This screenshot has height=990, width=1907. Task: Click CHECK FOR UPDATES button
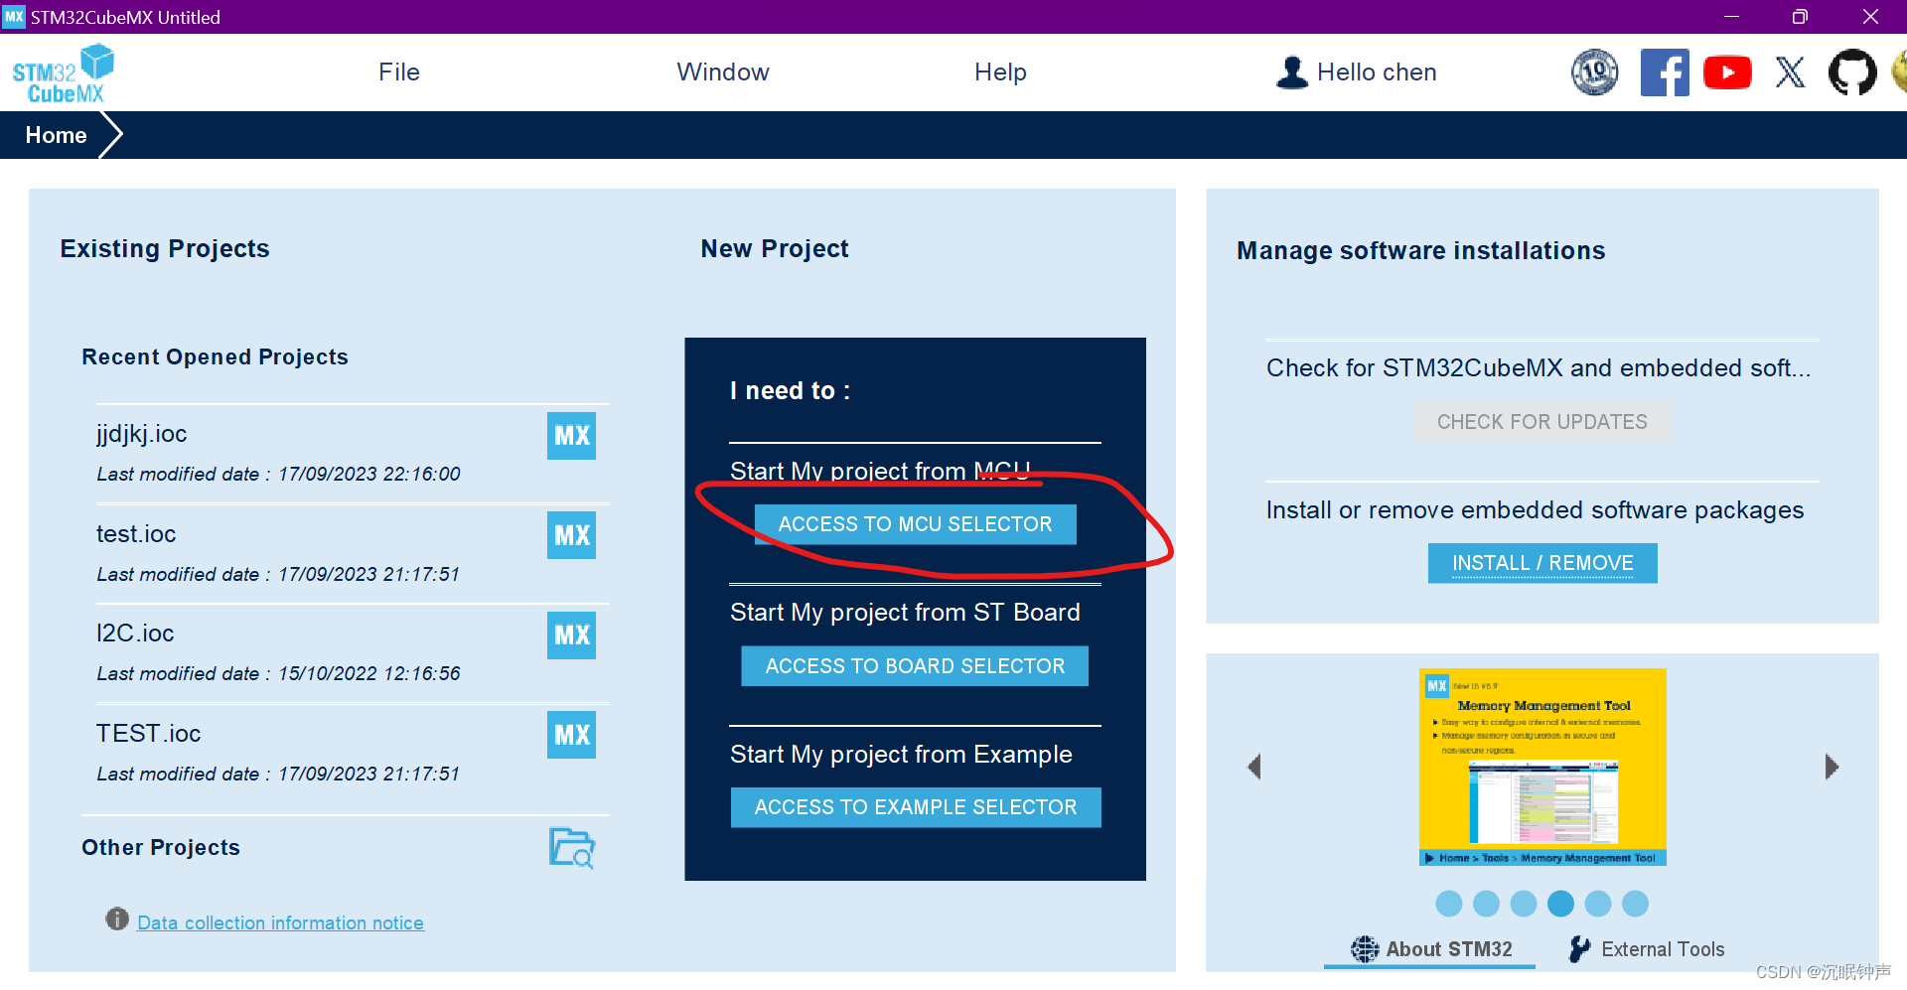pos(1541,422)
